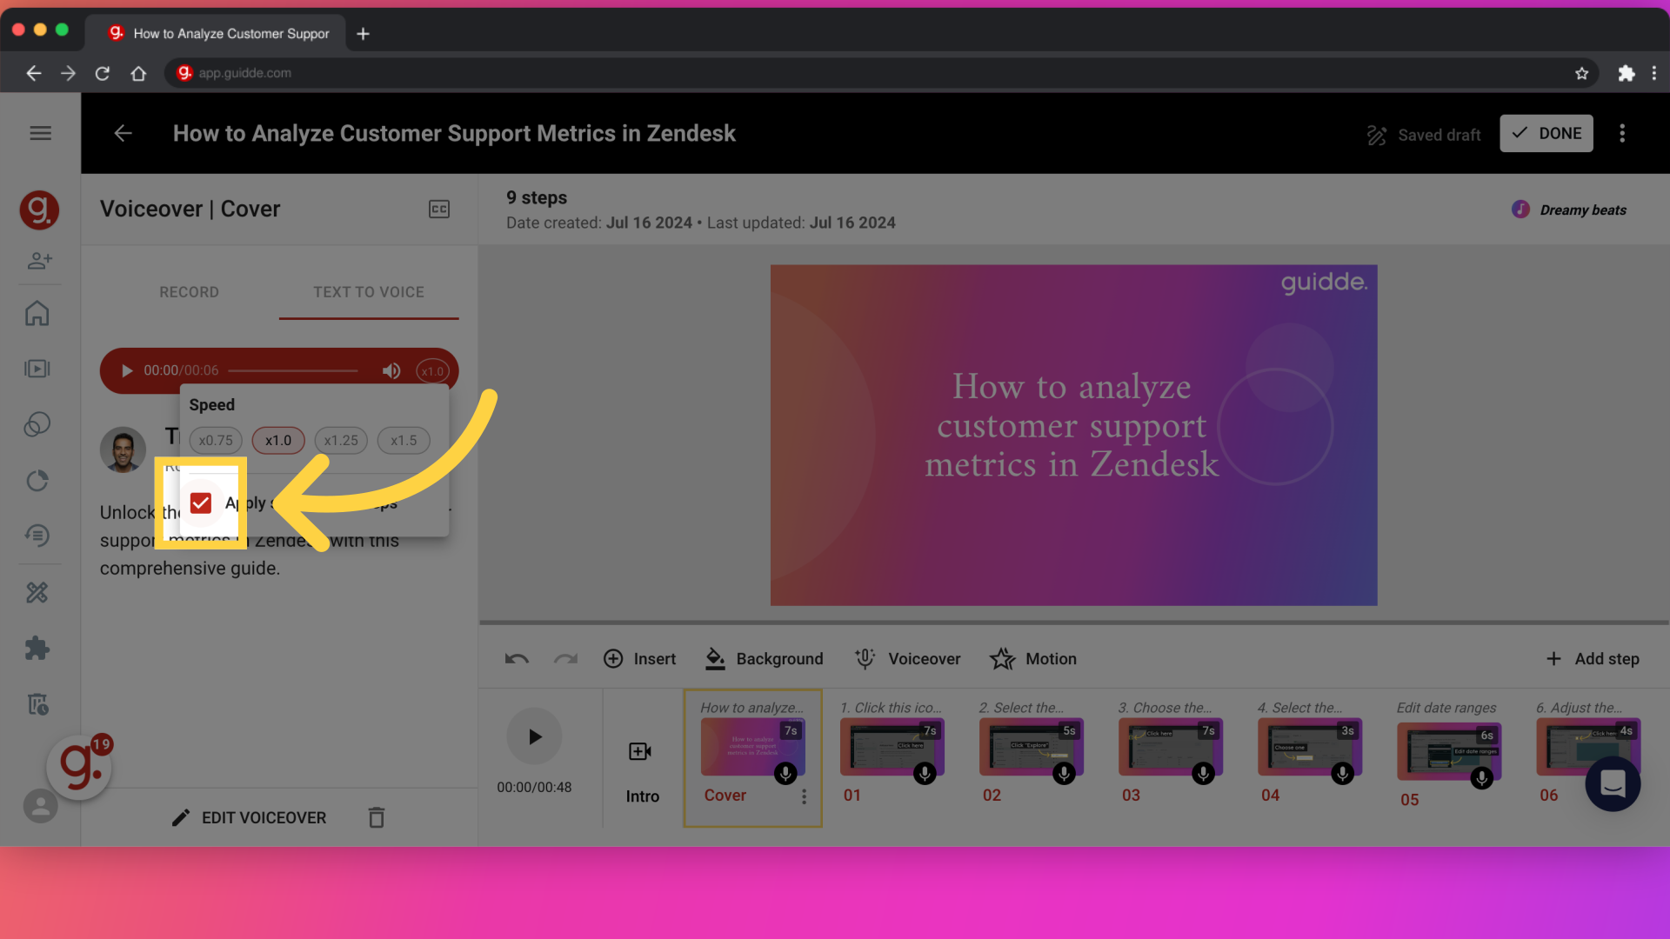Open the more options kebab near DONE
1670x939 pixels.
(x=1622, y=133)
